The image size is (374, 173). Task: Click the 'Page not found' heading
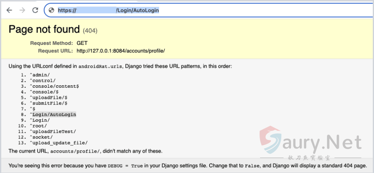pos(44,29)
